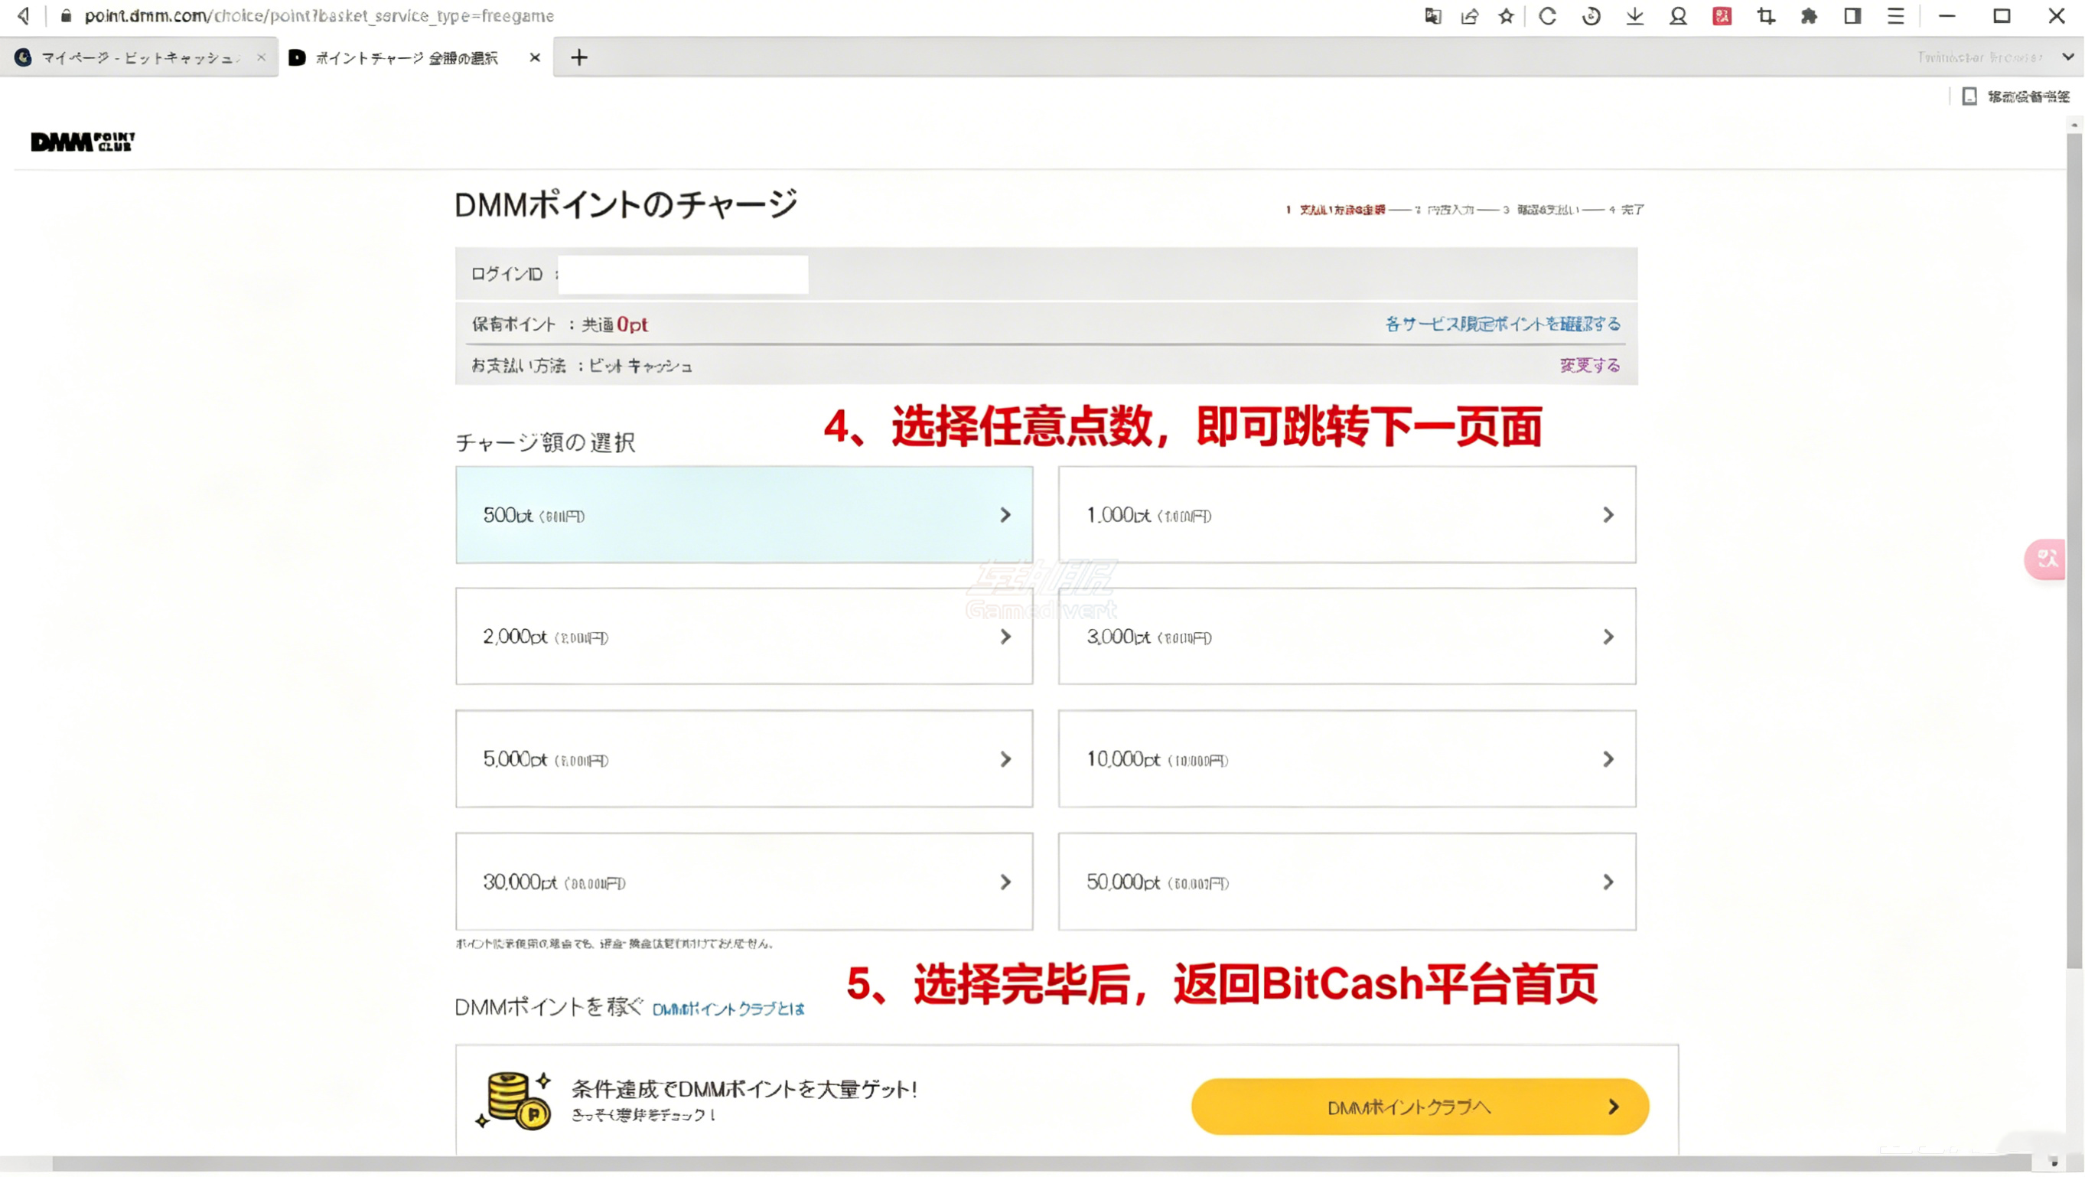Open the browser hamburger menu

(x=1897, y=15)
